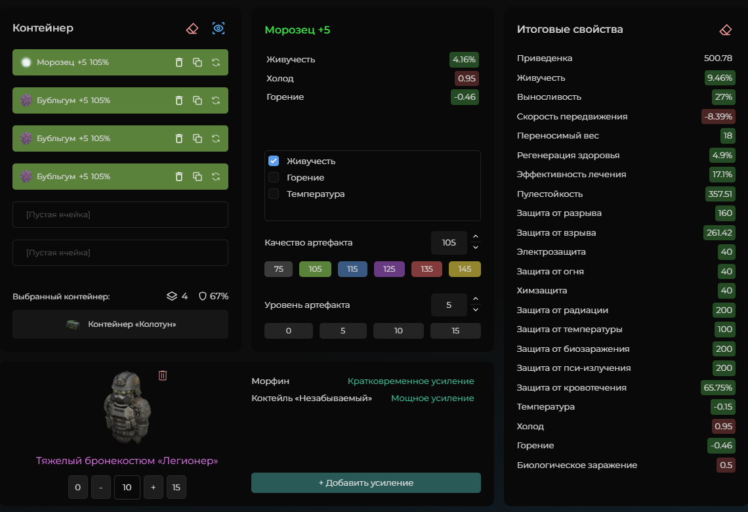Click the Скорость передвижения value -8.39%
Screen dimensions: 748x512
tap(718, 116)
